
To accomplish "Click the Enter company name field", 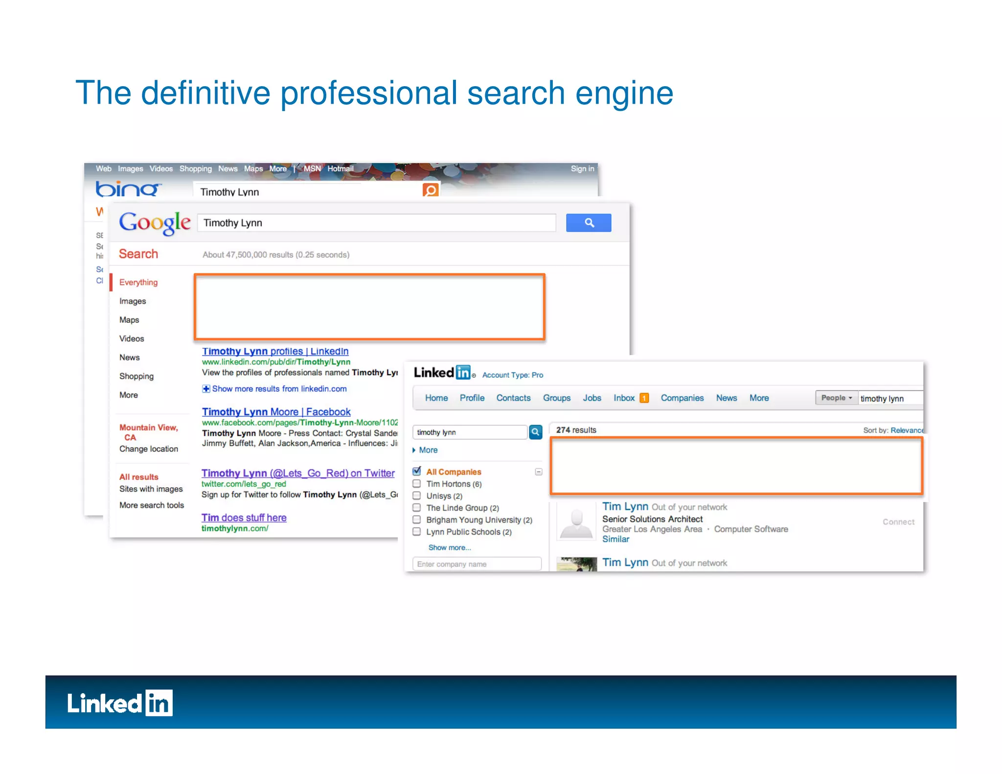I will tap(477, 564).
